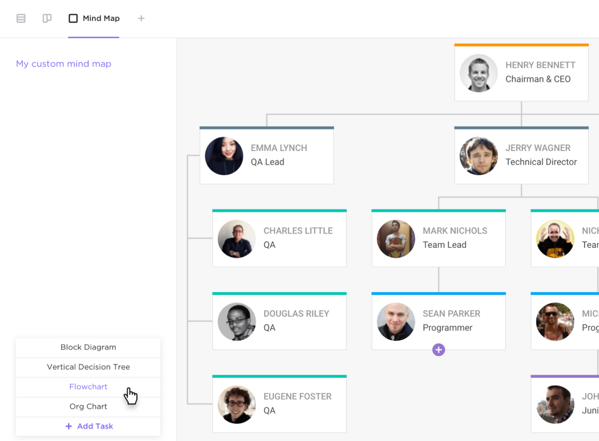599x441 pixels.
Task: Switch to the Mind Map tab
Action: (101, 18)
